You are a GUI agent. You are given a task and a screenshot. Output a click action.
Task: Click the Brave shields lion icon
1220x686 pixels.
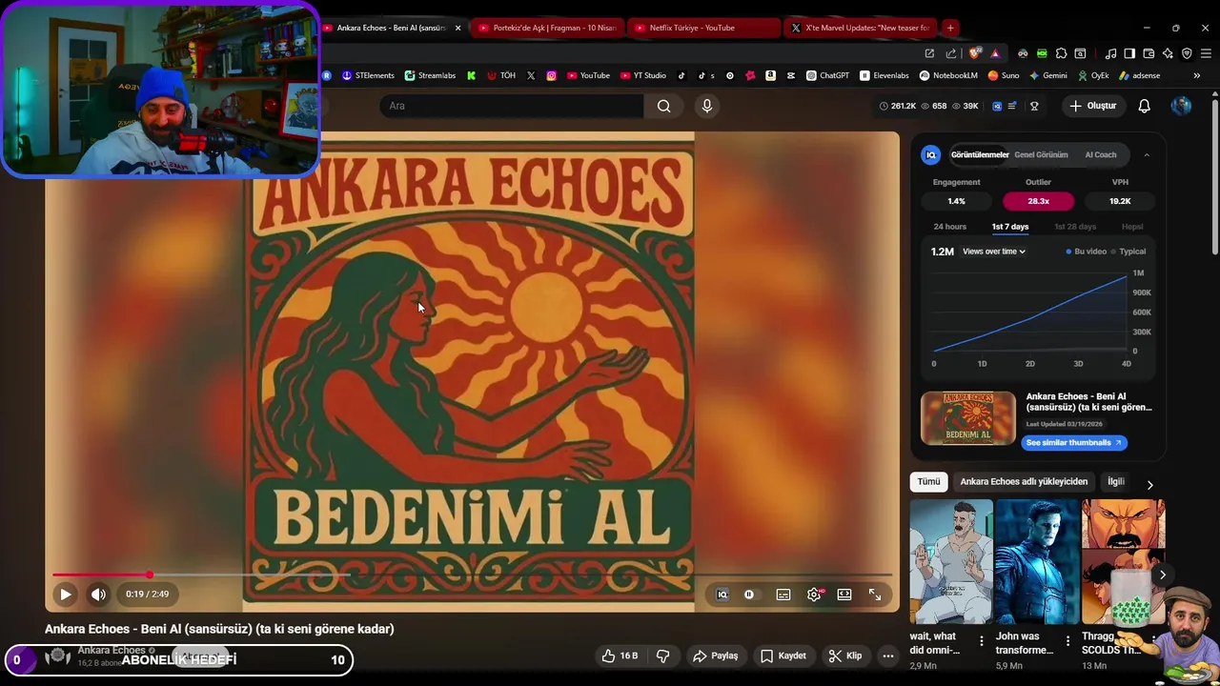point(974,53)
